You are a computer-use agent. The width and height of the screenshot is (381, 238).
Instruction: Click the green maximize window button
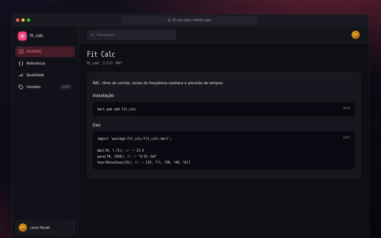(x=28, y=20)
